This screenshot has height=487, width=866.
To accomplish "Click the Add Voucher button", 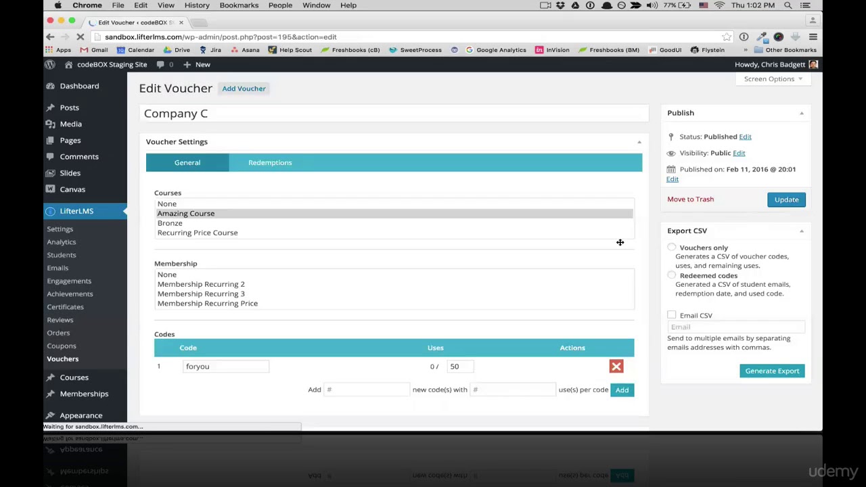I will tap(244, 89).
